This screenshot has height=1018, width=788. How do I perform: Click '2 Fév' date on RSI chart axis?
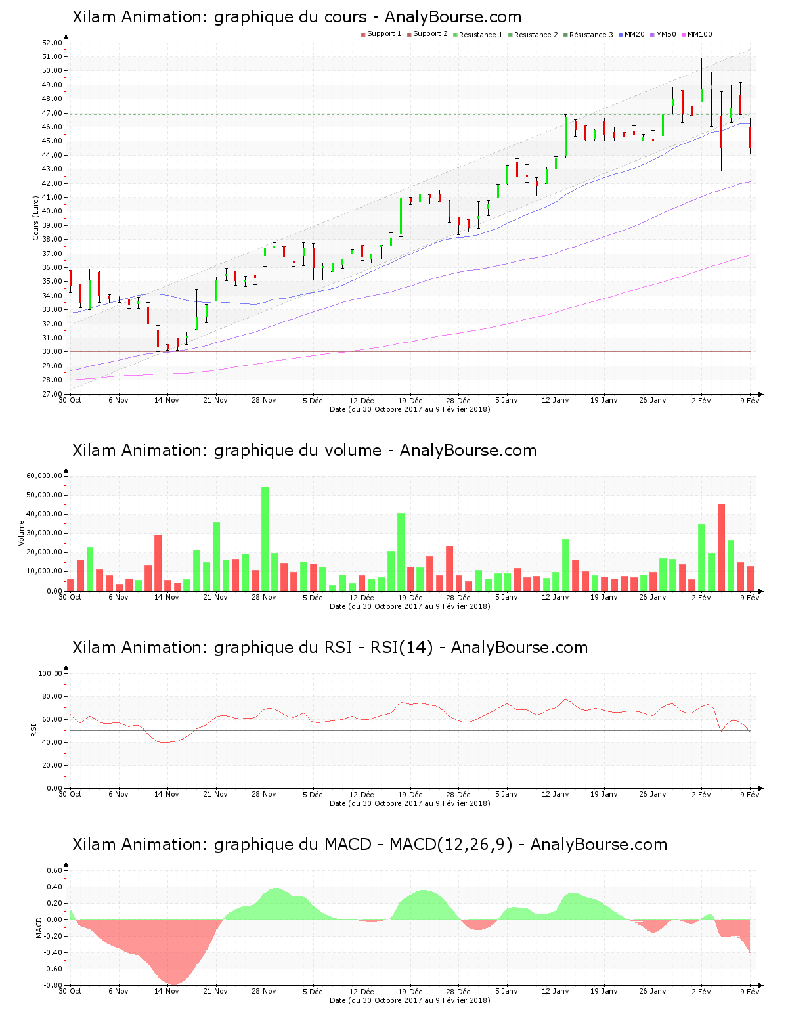[x=701, y=794]
